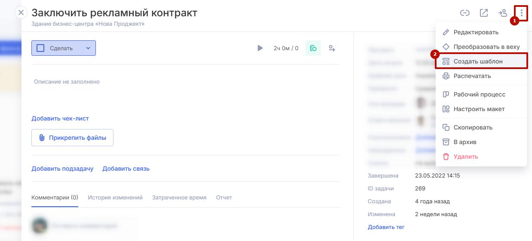The image size is (532, 241).
Task: Click the copy link icon in header
Action: [x=464, y=13]
